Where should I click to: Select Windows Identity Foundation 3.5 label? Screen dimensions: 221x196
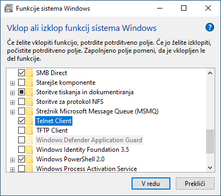[x=83, y=150]
